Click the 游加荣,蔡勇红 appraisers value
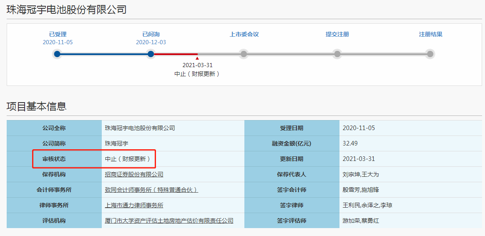 point(361,221)
